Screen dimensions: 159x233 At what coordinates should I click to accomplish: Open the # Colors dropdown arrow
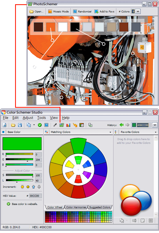point(138,11)
